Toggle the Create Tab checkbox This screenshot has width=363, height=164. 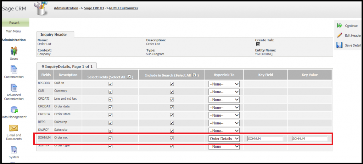[x=258, y=44]
